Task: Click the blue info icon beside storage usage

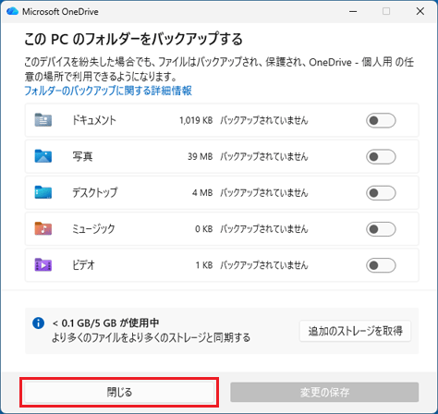Action: click(x=38, y=323)
